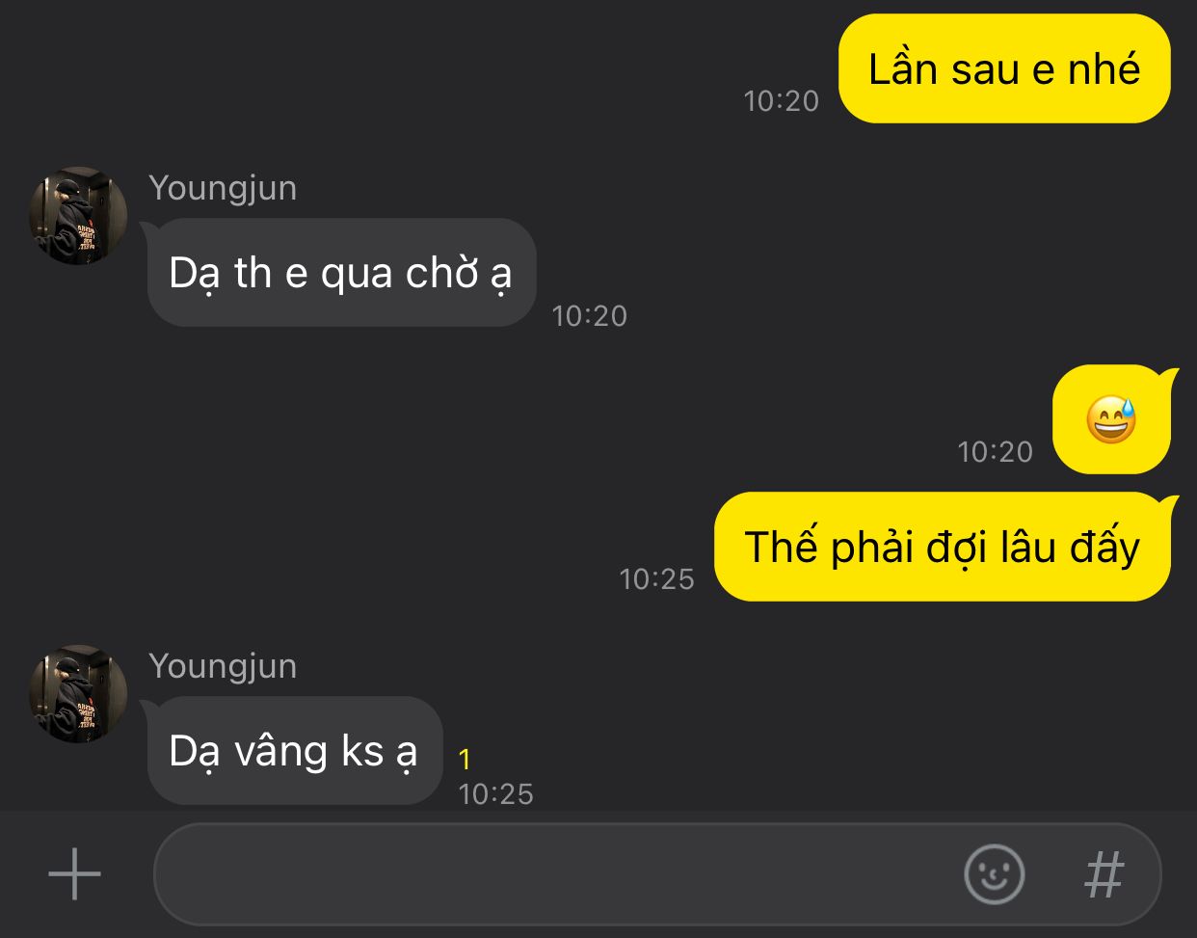
Task: Tap the upper Youngjun sender name
Action: pyautogui.click(x=223, y=188)
